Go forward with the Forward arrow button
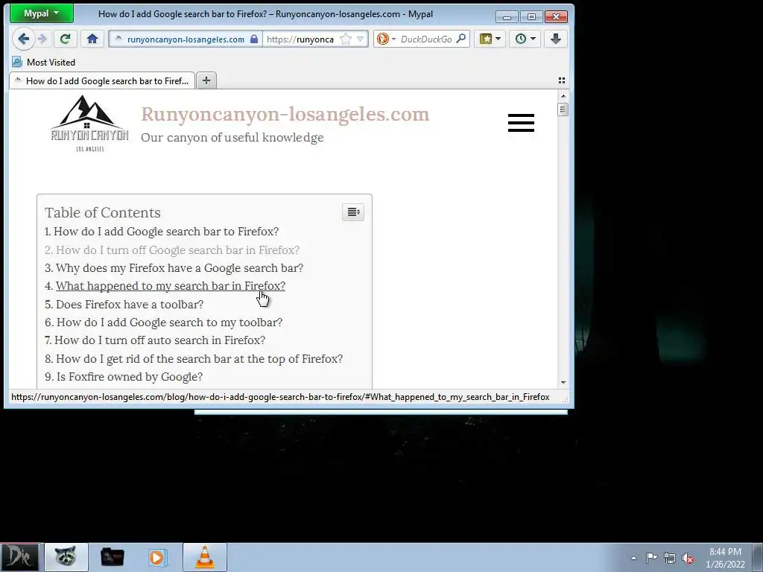This screenshot has width=763, height=572. (42, 39)
